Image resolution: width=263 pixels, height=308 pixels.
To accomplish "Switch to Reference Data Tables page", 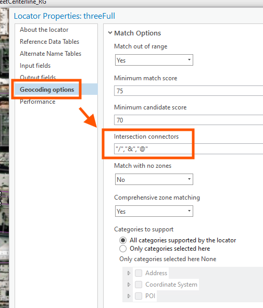I will click(x=49, y=42).
